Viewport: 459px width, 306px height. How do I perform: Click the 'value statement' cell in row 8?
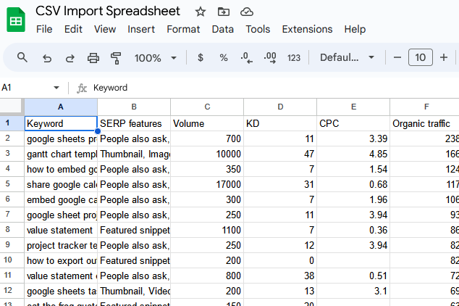(61, 230)
